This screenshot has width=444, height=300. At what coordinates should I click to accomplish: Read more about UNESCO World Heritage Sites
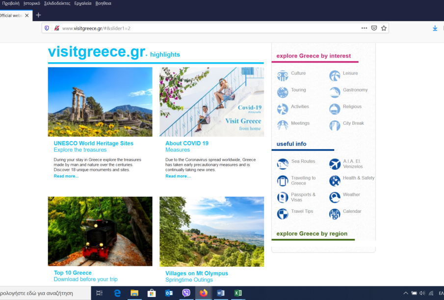pos(66,176)
